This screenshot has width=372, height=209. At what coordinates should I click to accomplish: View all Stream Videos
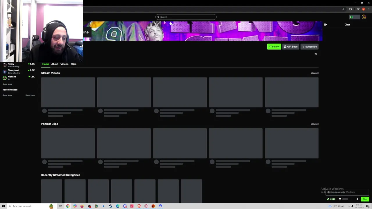pyautogui.click(x=314, y=73)
